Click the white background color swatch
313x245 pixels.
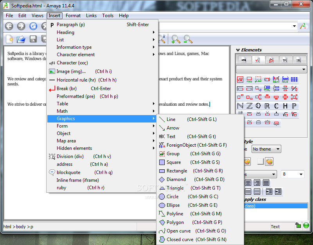(x=260, y=162)
